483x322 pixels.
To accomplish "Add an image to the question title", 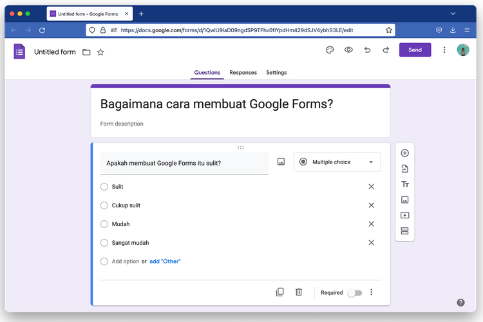I will 281,162.
